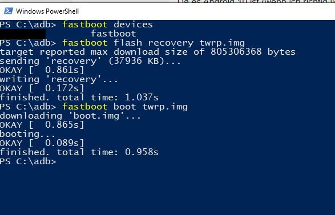Click the 'OKAY [ 0.172s]' result

click(x=42, y=88)
